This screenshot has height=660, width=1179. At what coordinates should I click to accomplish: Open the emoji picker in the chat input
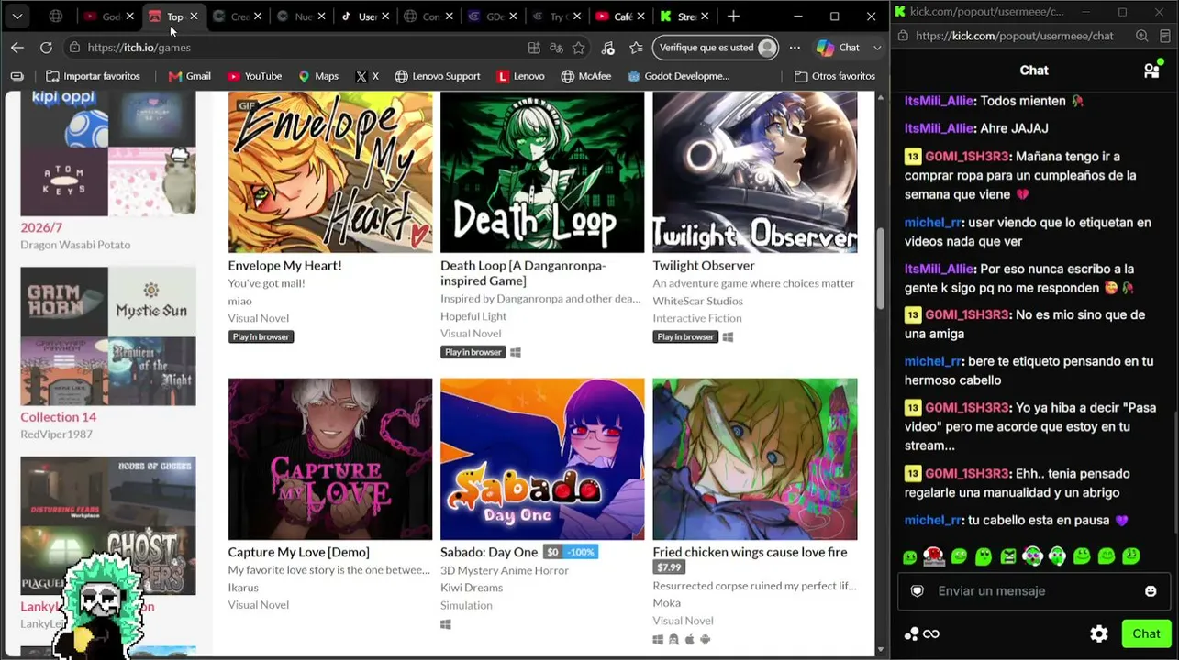pos(1151,591)
